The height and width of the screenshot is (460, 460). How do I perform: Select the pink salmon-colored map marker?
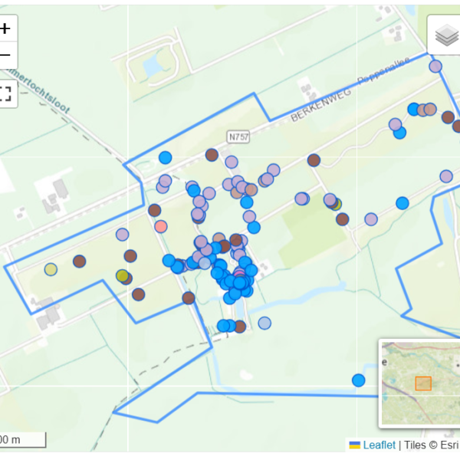tap(161, 226)
